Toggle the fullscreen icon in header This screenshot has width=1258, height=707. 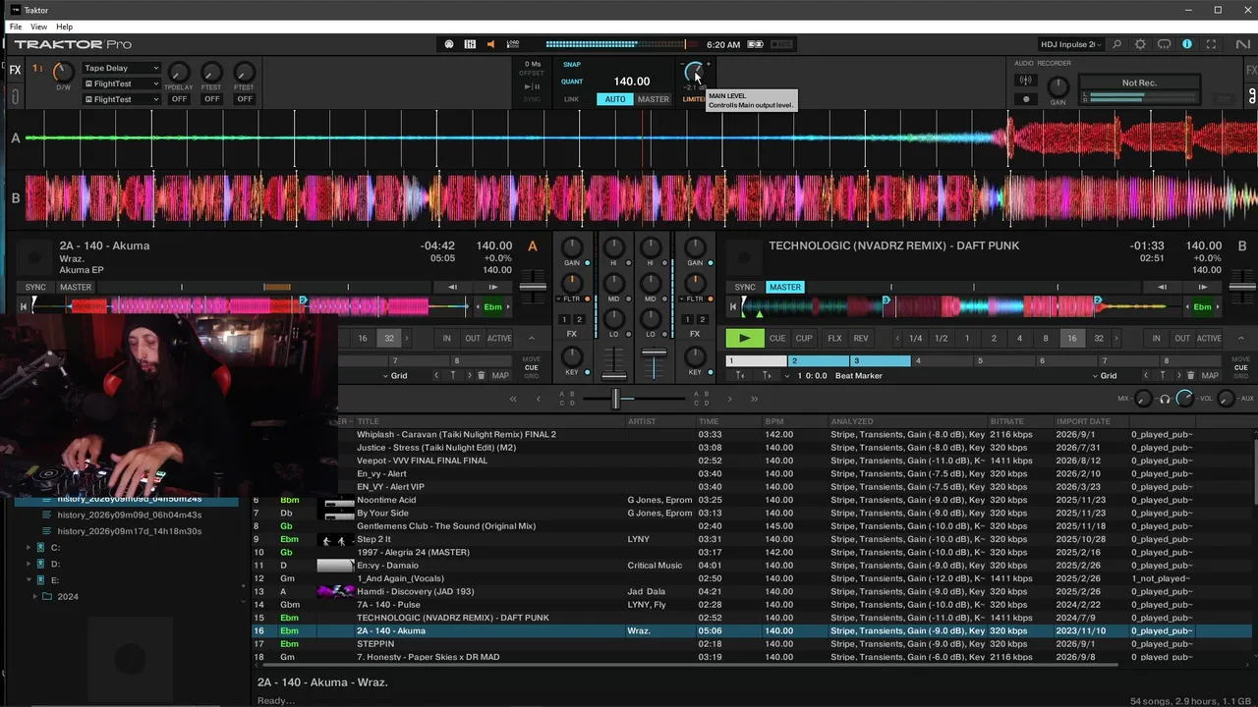(x=1211, y=44)
